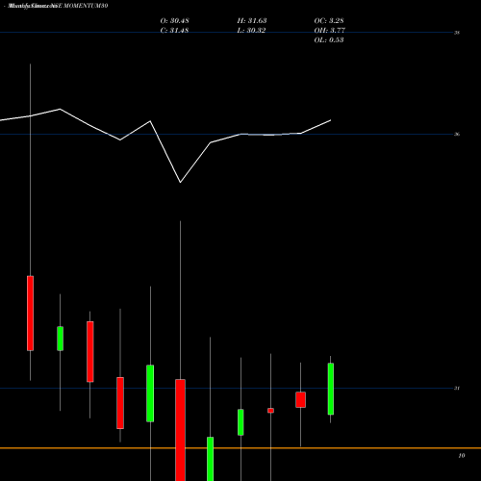Select the last green candle on the right
This screenshot has width=481, height=481.
331,389
